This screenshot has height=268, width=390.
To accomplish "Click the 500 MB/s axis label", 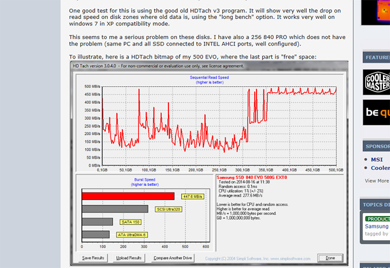I will pyautogui.click(x=92, y=86).
